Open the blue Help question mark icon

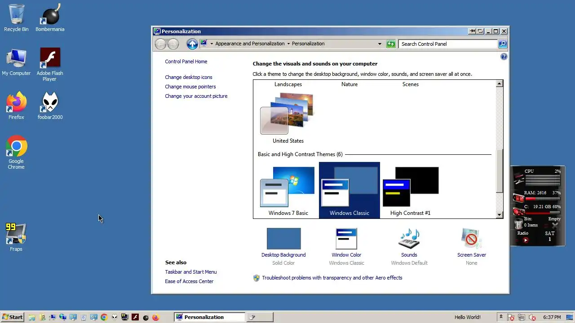(504, 57)
